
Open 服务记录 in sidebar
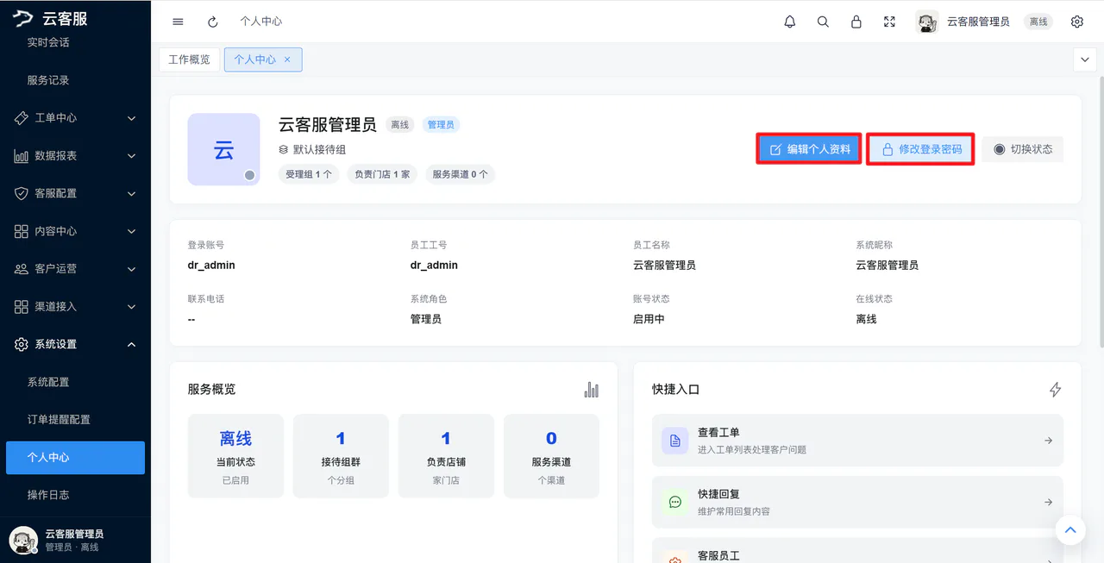[75, 80]
